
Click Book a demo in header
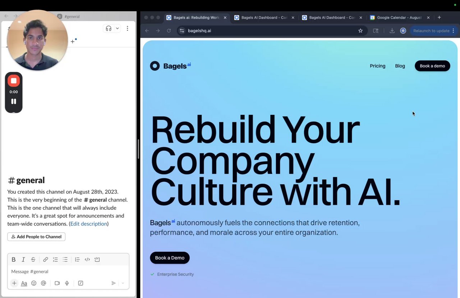coord(432,66)
